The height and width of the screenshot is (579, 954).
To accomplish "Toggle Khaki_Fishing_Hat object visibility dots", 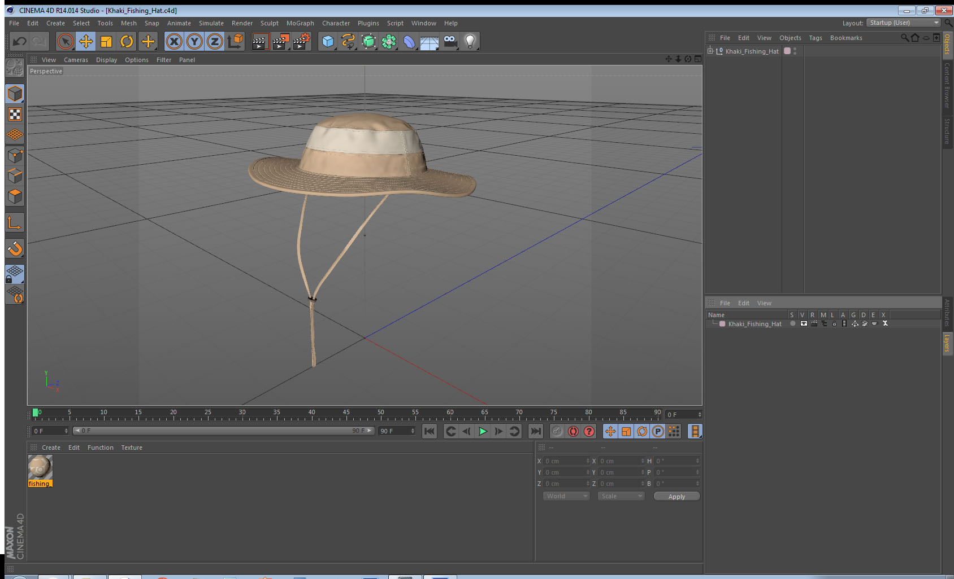I will pyautogui.click(x=795, y=51).
